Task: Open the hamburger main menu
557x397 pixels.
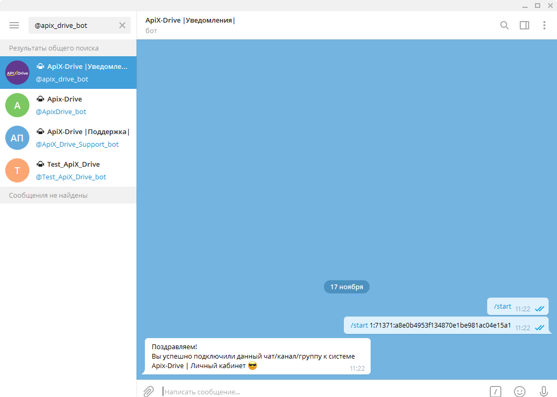Action: pyautogui.click(x=14, y=25)
